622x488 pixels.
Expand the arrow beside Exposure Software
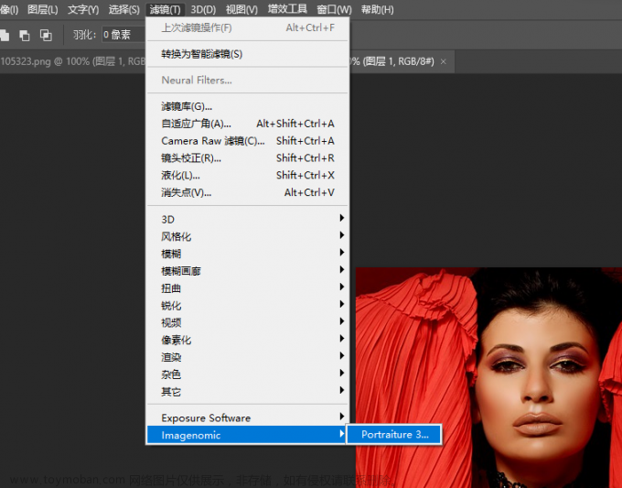coord(341,417)
